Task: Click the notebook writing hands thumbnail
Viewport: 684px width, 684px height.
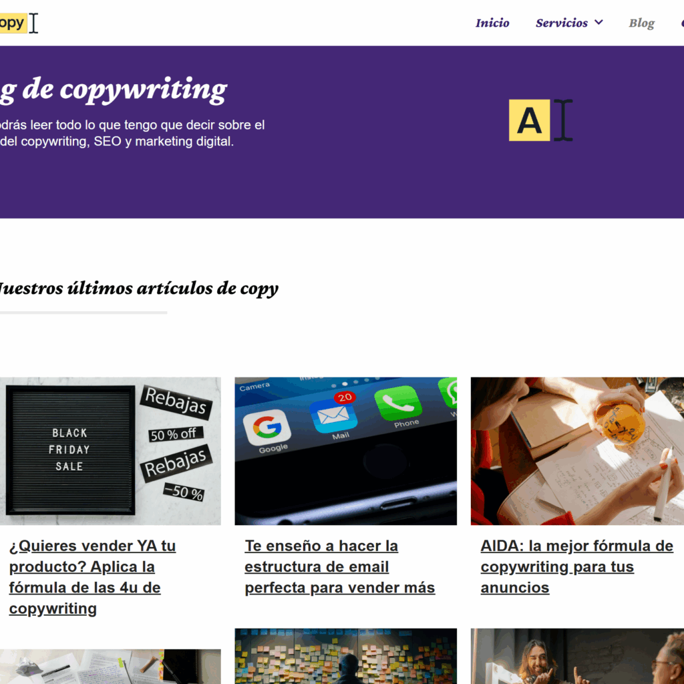Action: tap(577, 451)
